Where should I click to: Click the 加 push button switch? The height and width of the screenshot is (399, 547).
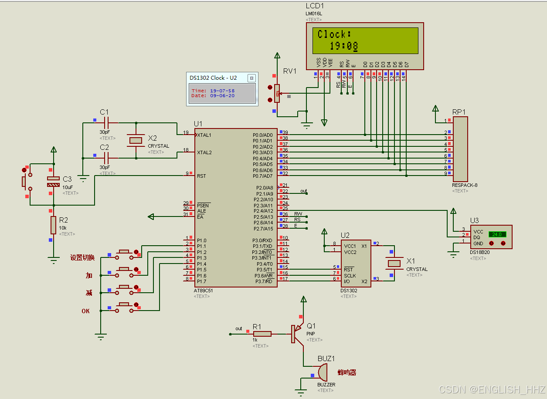pyautogui.click(x=124, y=272)
